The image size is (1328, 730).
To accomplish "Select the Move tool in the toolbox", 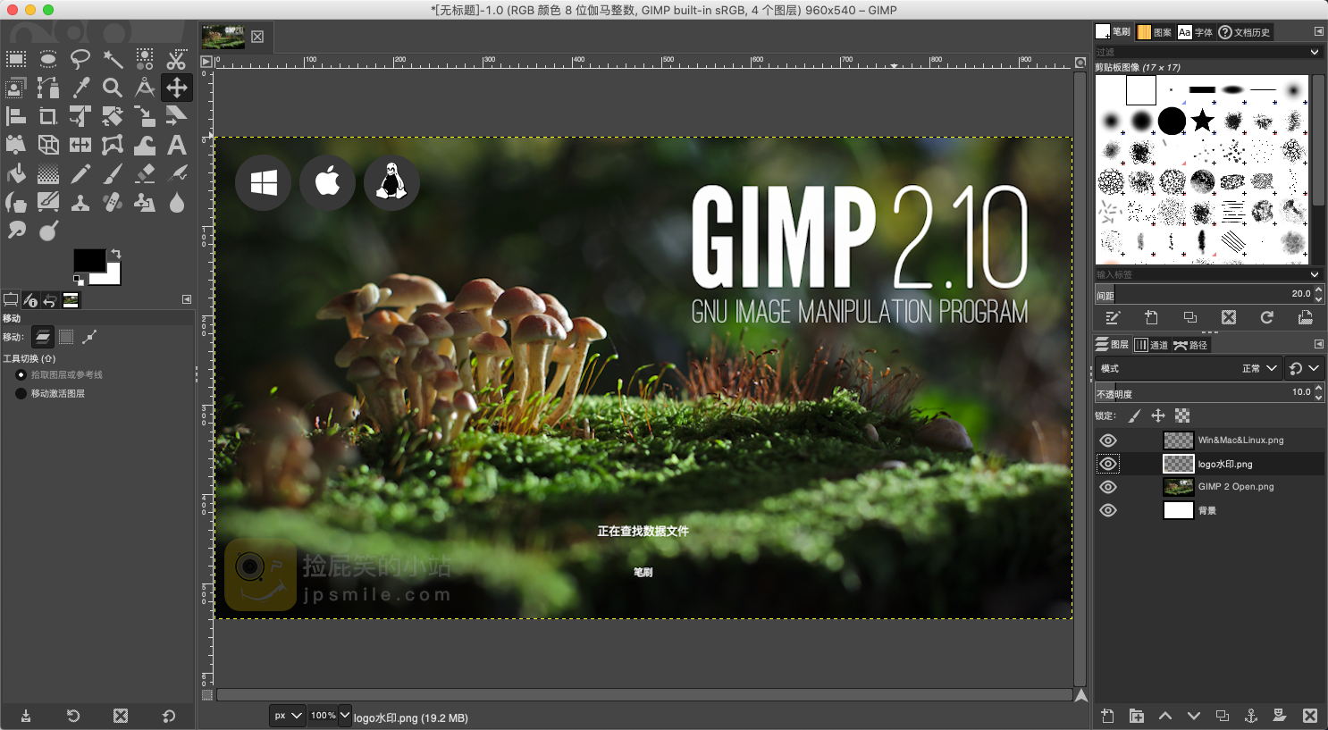I will 176,88.
